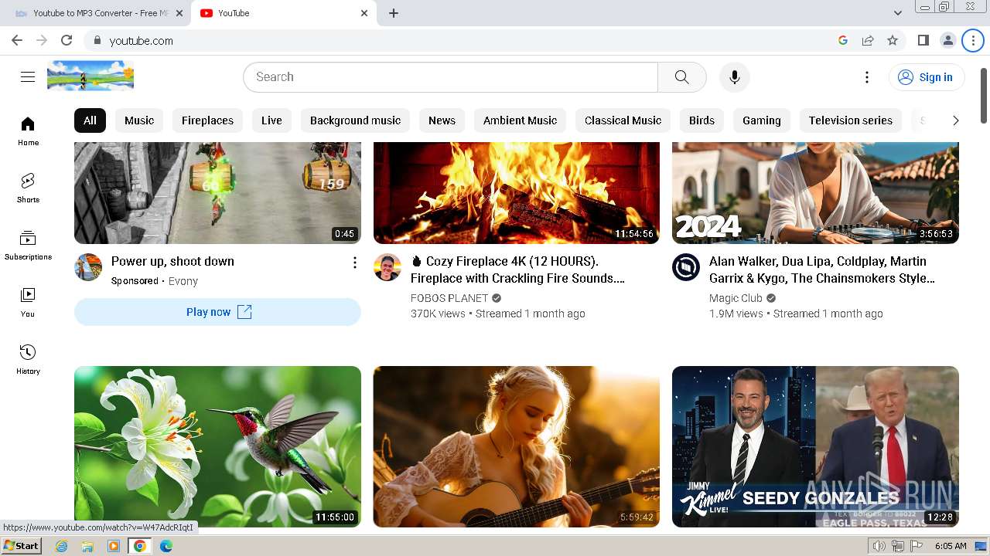Screen dimensions: 990x556
Task: Open the Cozy Fireplace 4K video title
Action: tap(517, 270)
